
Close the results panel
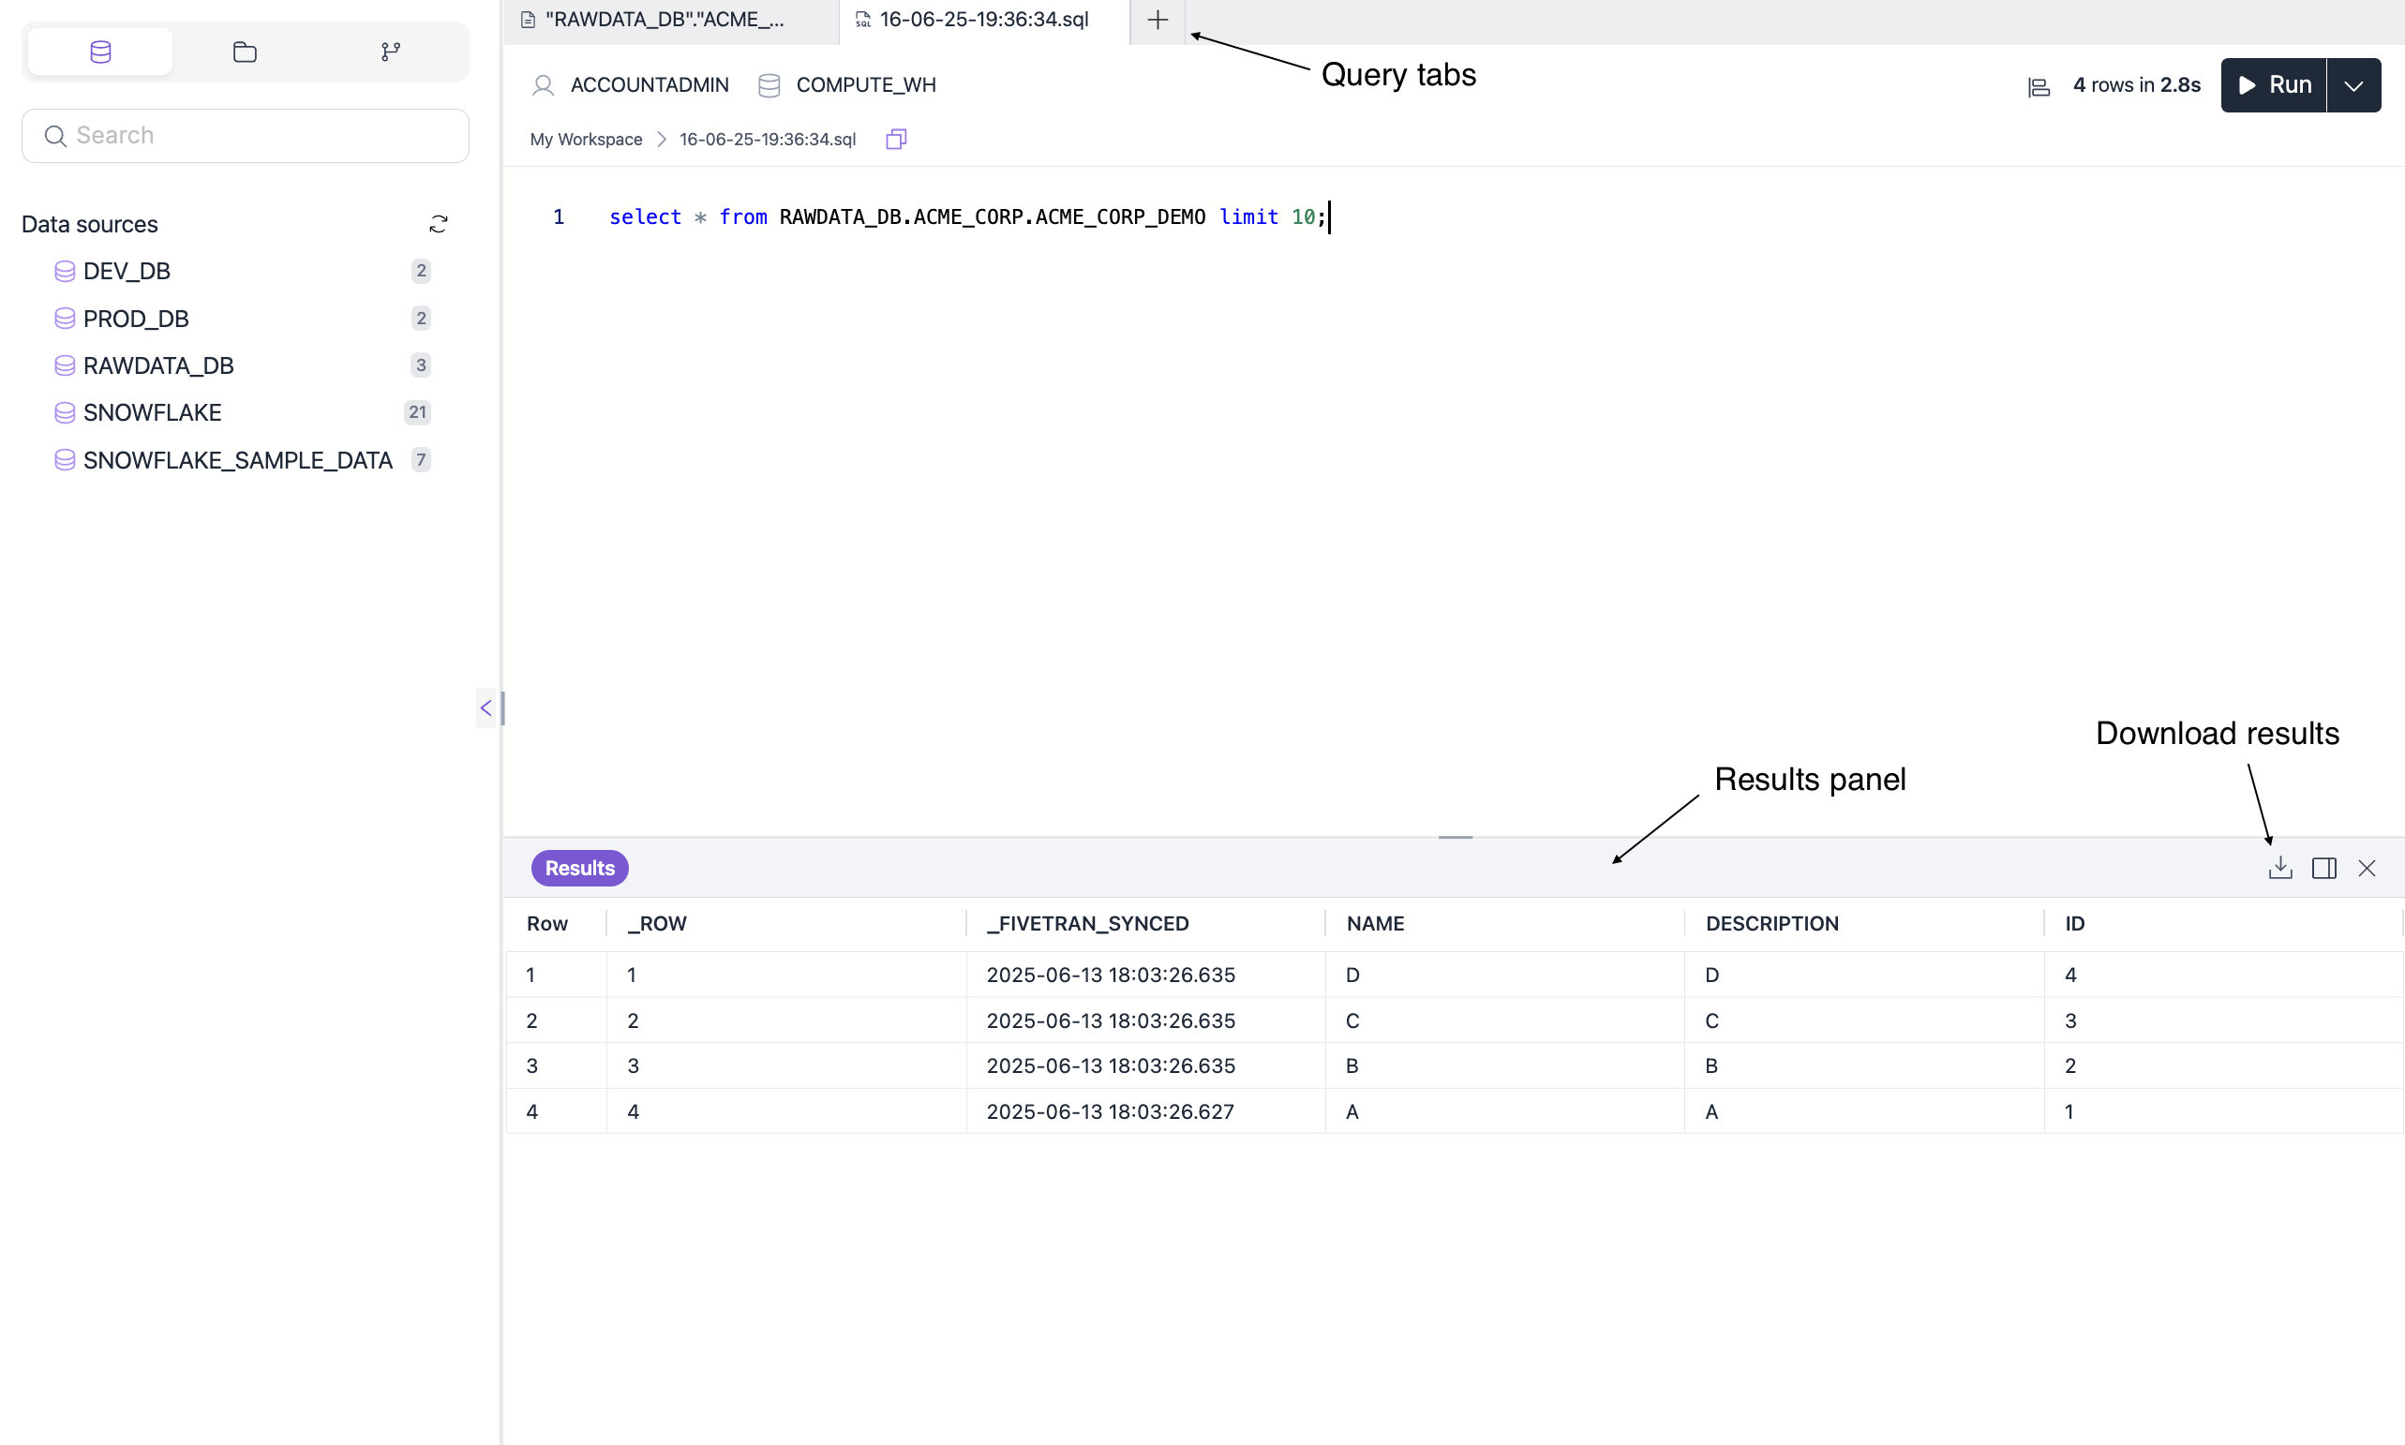(2367, 868)
